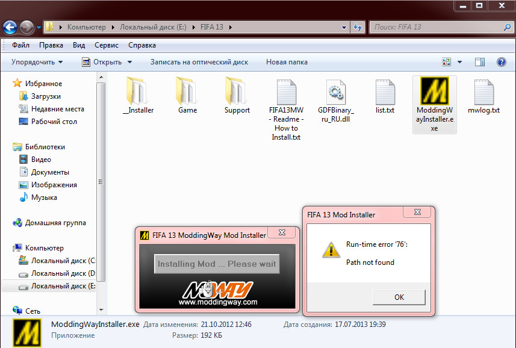The image size is (516, 348).
Task: Open the Сервис menu
Action: pos(107,45)
